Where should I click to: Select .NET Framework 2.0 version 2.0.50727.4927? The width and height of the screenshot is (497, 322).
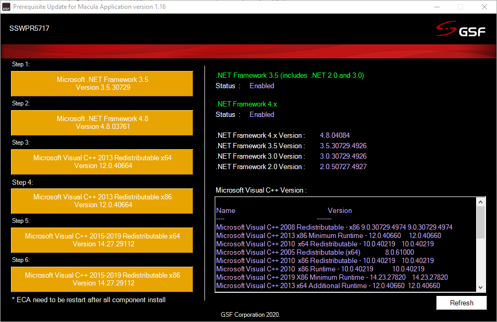coord(343,166)
